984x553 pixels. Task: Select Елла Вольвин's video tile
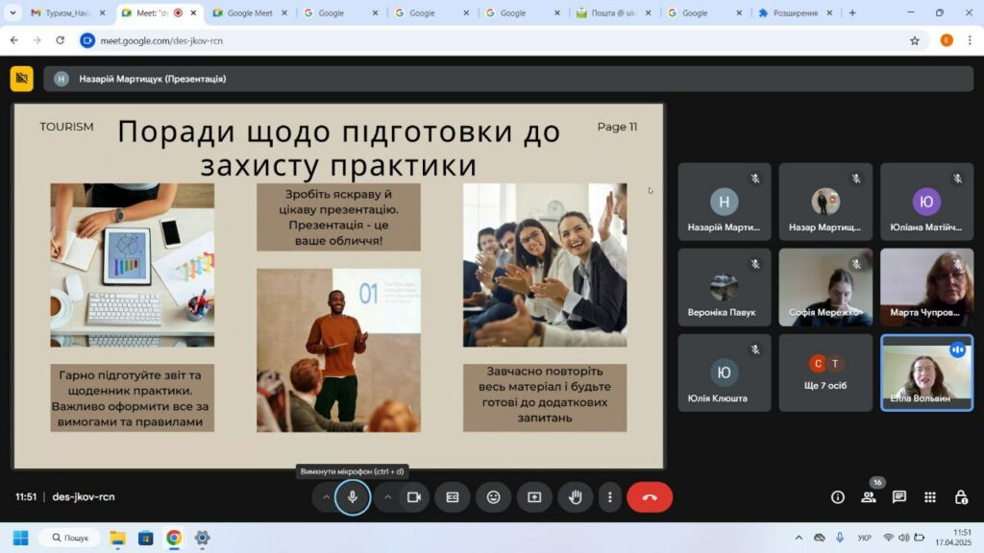point(927,373)
